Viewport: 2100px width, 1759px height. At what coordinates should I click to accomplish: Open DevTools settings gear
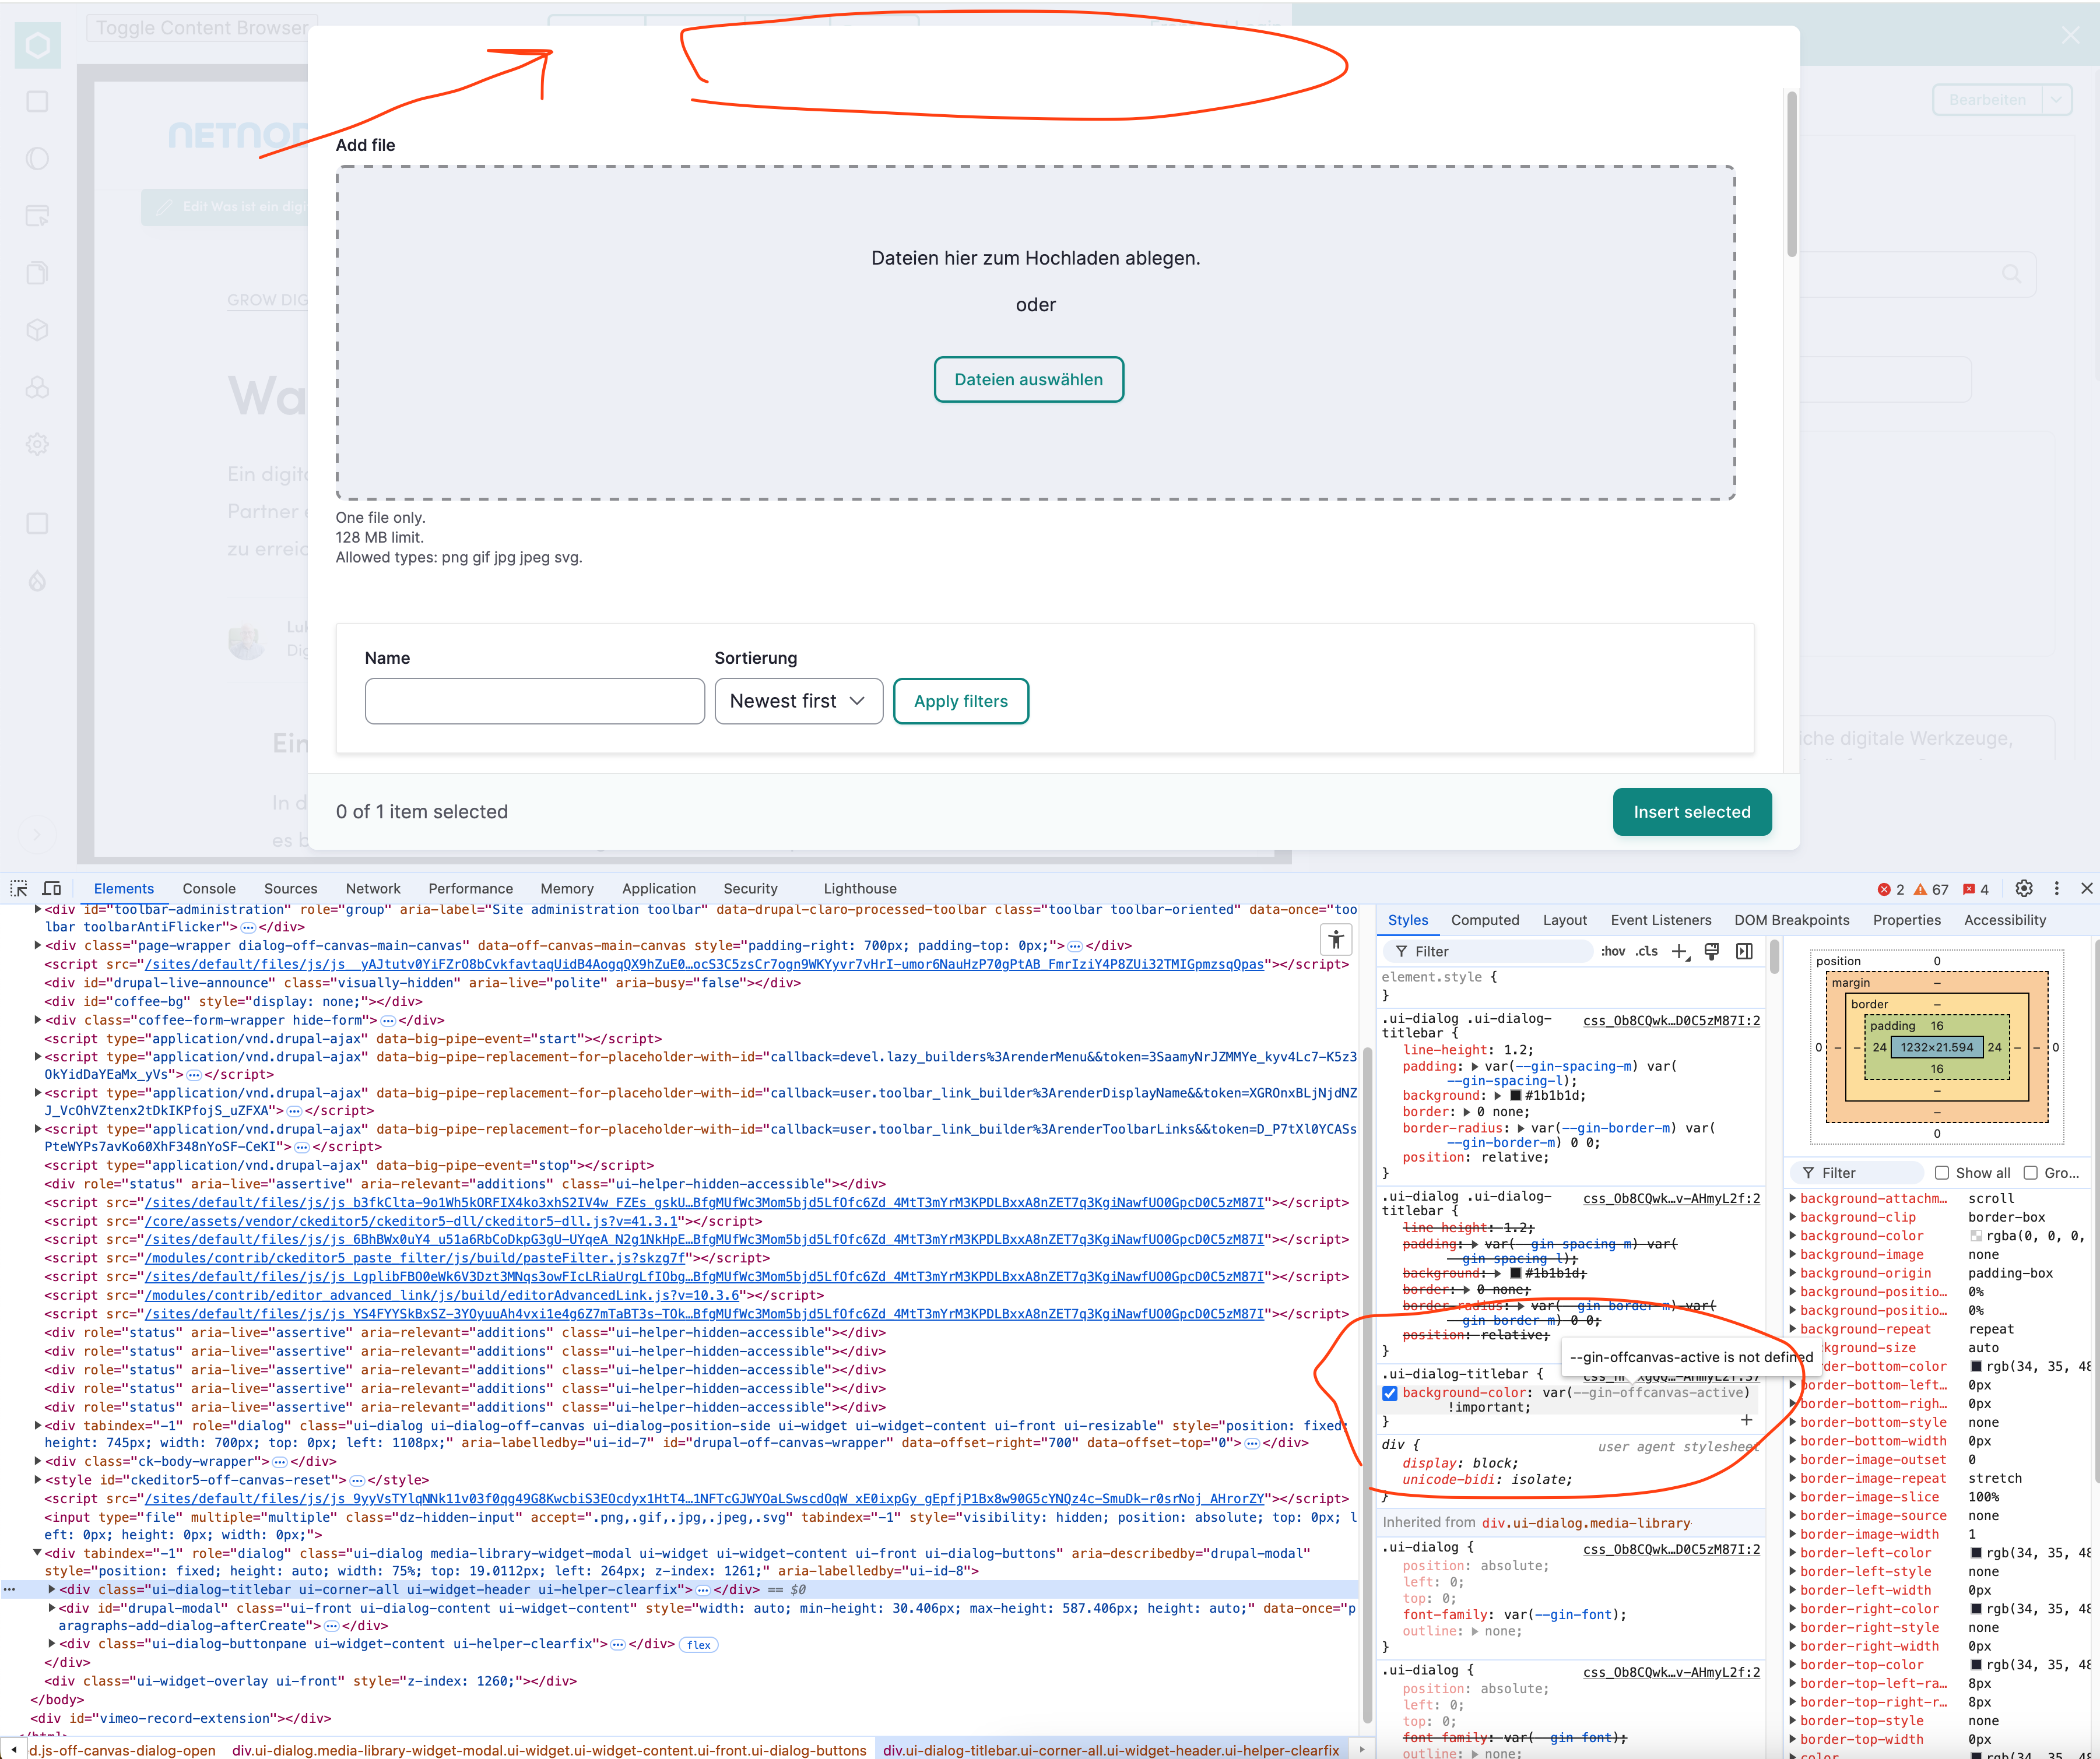coord(2023,888)
